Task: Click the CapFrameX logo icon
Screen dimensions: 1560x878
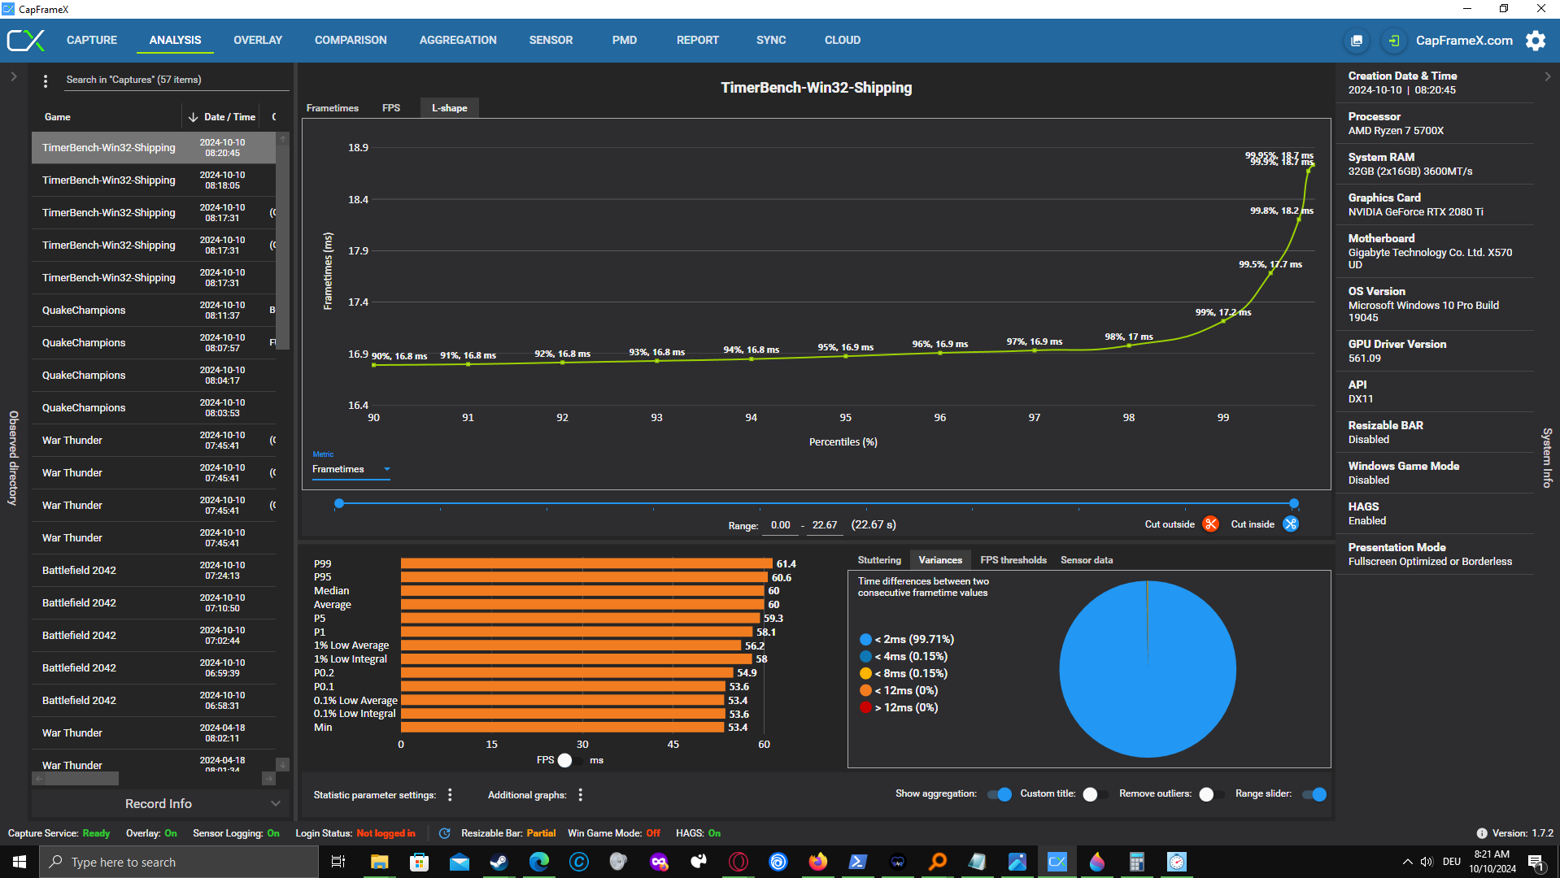Action: click(x=26, y=40)
